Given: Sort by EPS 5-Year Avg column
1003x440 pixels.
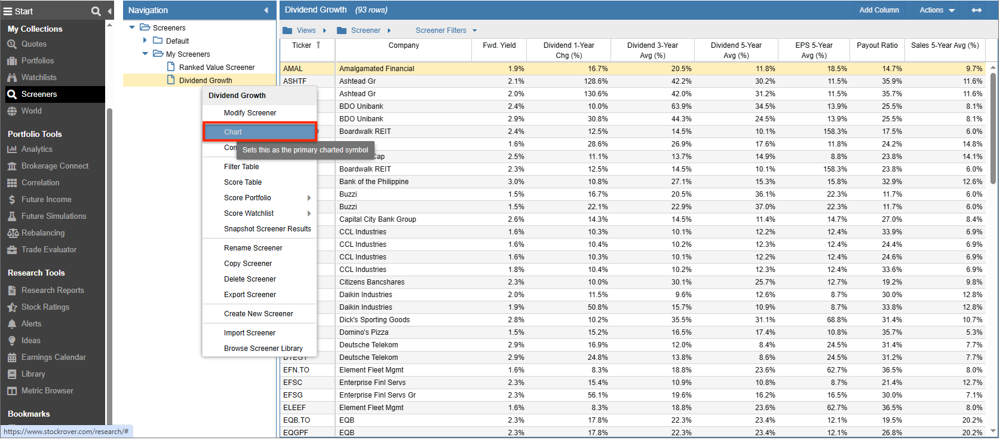Looking at the screenshot, I should pyautogui.click(x=814, y=50).
